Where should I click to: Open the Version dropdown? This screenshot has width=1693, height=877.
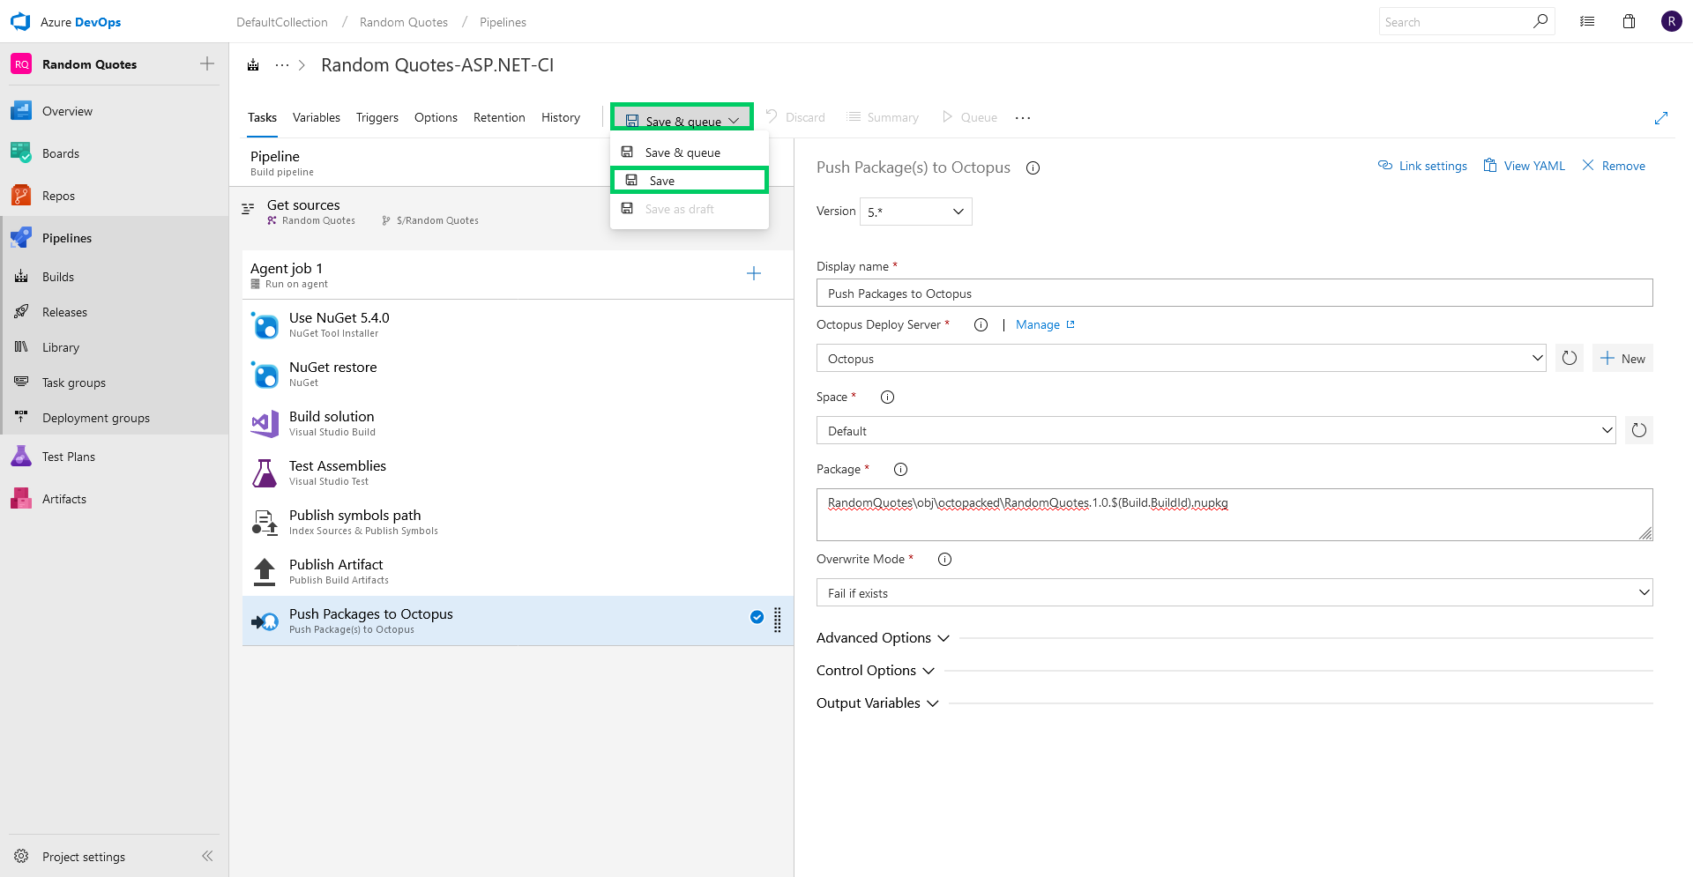click(916, 212)
